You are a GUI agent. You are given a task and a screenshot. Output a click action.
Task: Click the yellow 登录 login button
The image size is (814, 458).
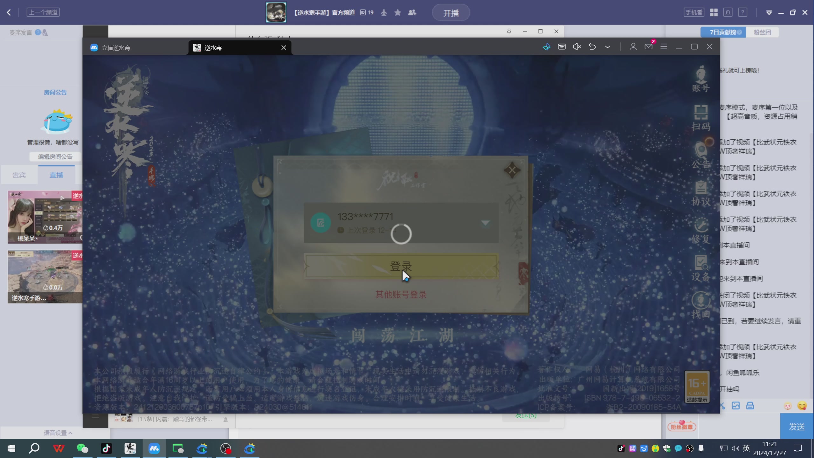pyautogui.click(x=401, y=266)
